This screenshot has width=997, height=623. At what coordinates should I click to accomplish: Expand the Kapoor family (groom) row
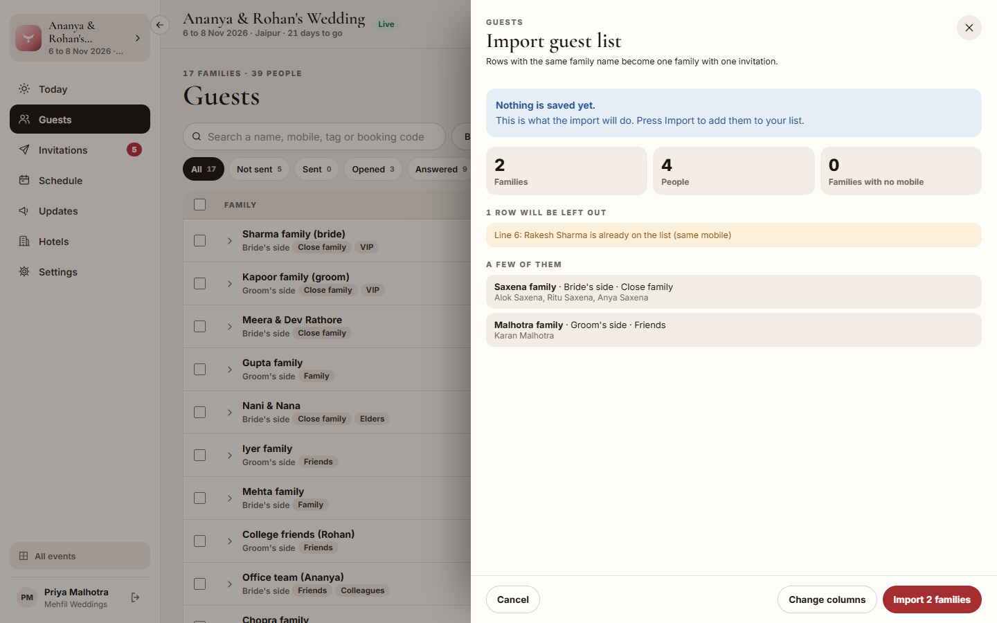click(229, 284)
